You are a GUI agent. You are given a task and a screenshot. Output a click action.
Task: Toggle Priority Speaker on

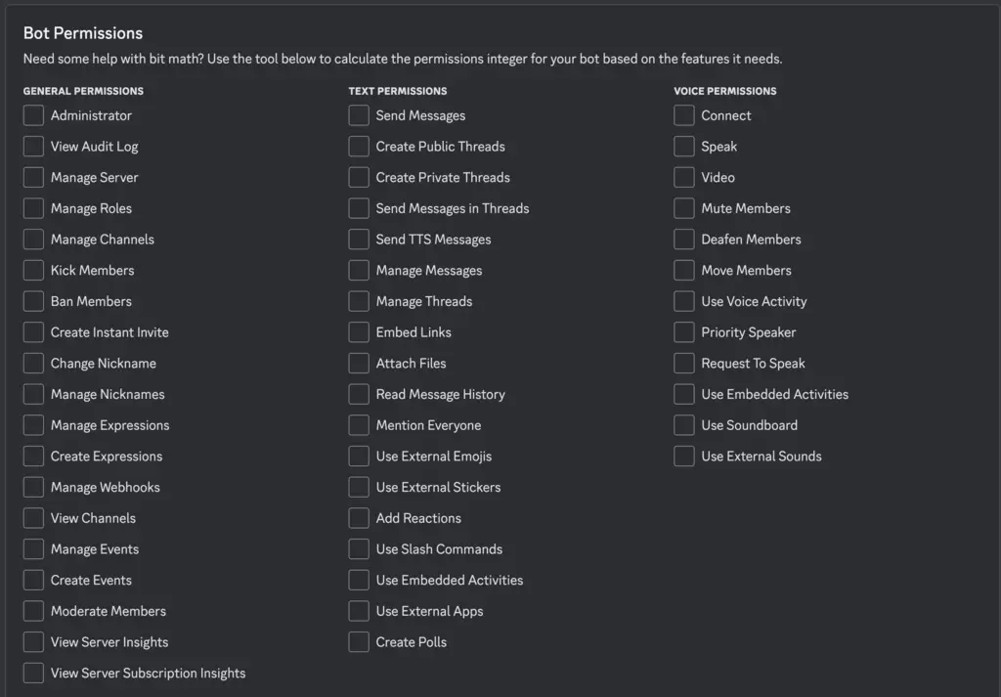[683, 332]
